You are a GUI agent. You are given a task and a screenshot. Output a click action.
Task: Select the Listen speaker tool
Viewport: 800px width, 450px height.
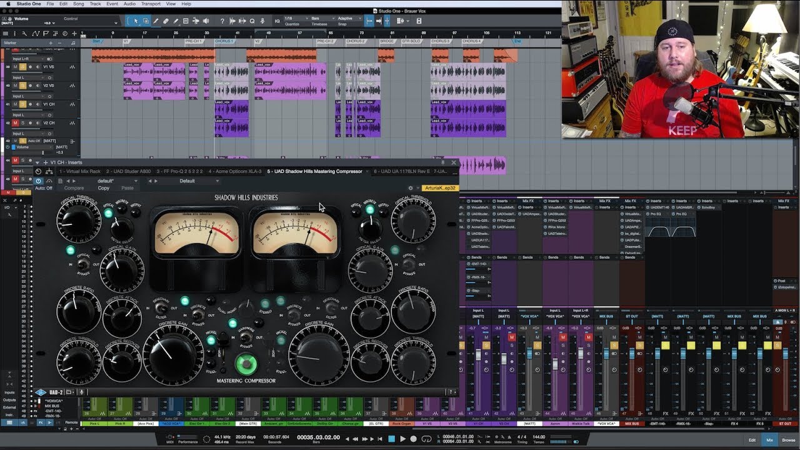206,21
